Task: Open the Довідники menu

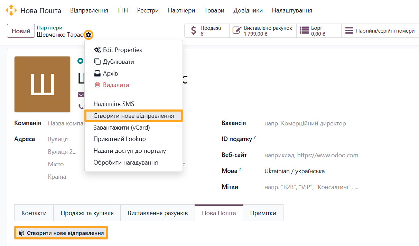Action: tap(248, 10)
